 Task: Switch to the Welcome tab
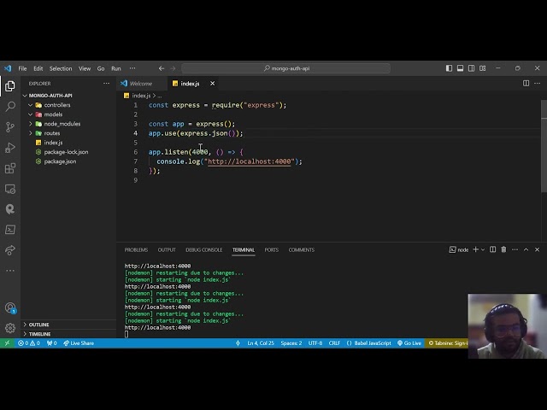point(141,84)
